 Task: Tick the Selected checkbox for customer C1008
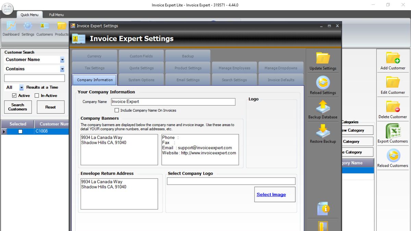pos(20,131)
